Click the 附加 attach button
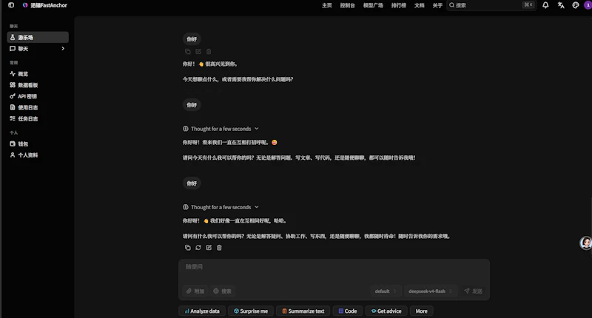The width and height of the screenshot is (592, 318). click(195, 291)
